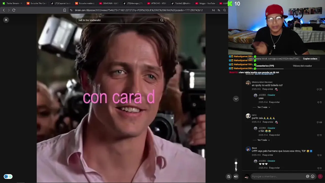Open avatar of 'Uffff vaya palo' commenter
Screen dimensions: 325x183
[x=248, y=149]
